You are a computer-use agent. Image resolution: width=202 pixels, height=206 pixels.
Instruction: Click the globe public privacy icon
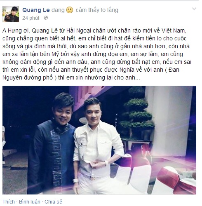click(x=46, y=18)
